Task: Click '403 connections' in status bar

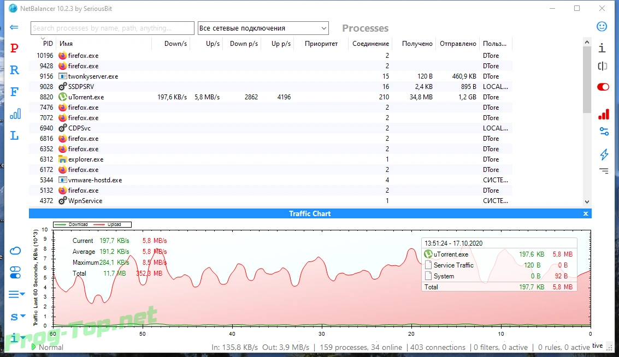Action: (x=438, y=347)
